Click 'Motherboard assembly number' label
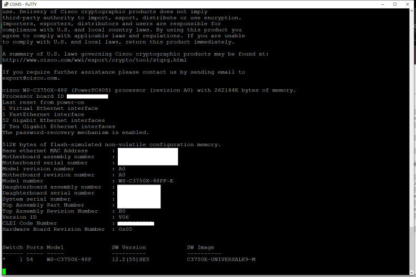 tap(48, 157)
